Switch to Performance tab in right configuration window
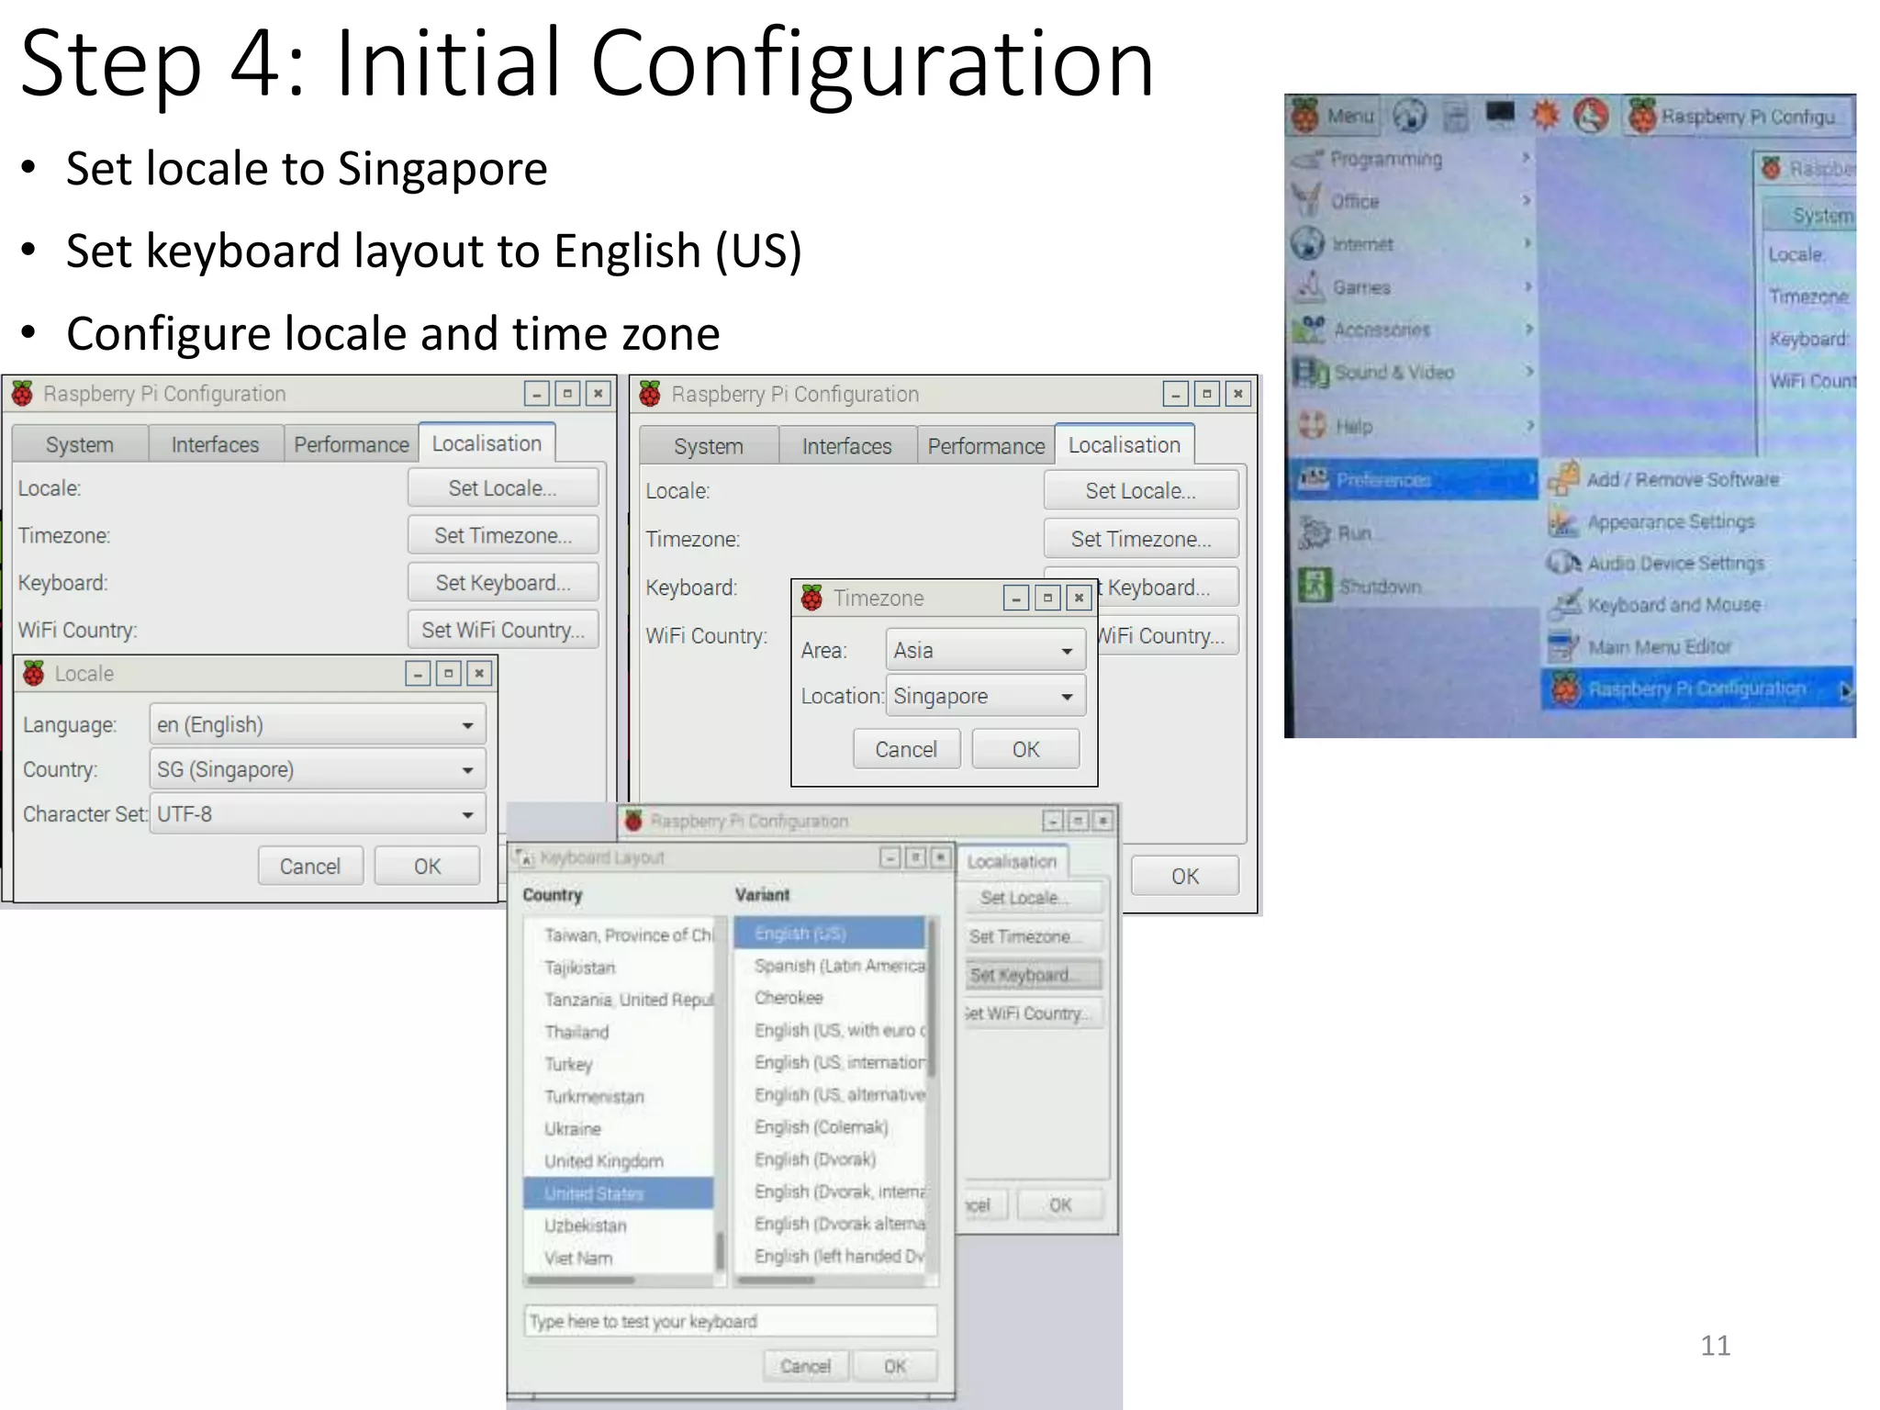This screenshot has width=1880, height=1410. coord(986,446)
